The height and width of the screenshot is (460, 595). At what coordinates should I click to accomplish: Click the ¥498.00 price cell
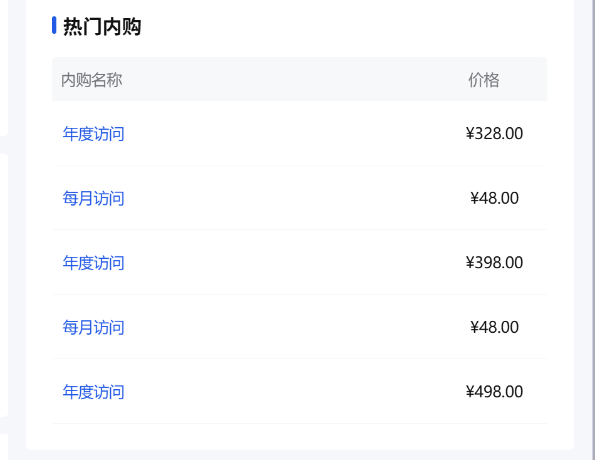coord(494,392)
